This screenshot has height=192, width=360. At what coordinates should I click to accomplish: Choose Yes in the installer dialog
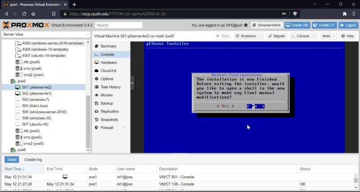pos(225,106)
